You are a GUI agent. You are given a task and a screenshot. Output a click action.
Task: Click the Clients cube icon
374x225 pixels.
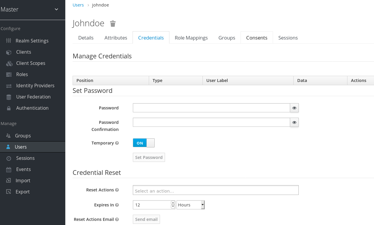pos(9,52)
